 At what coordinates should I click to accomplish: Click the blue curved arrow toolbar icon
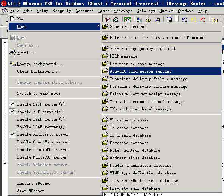tap(185, 19)
